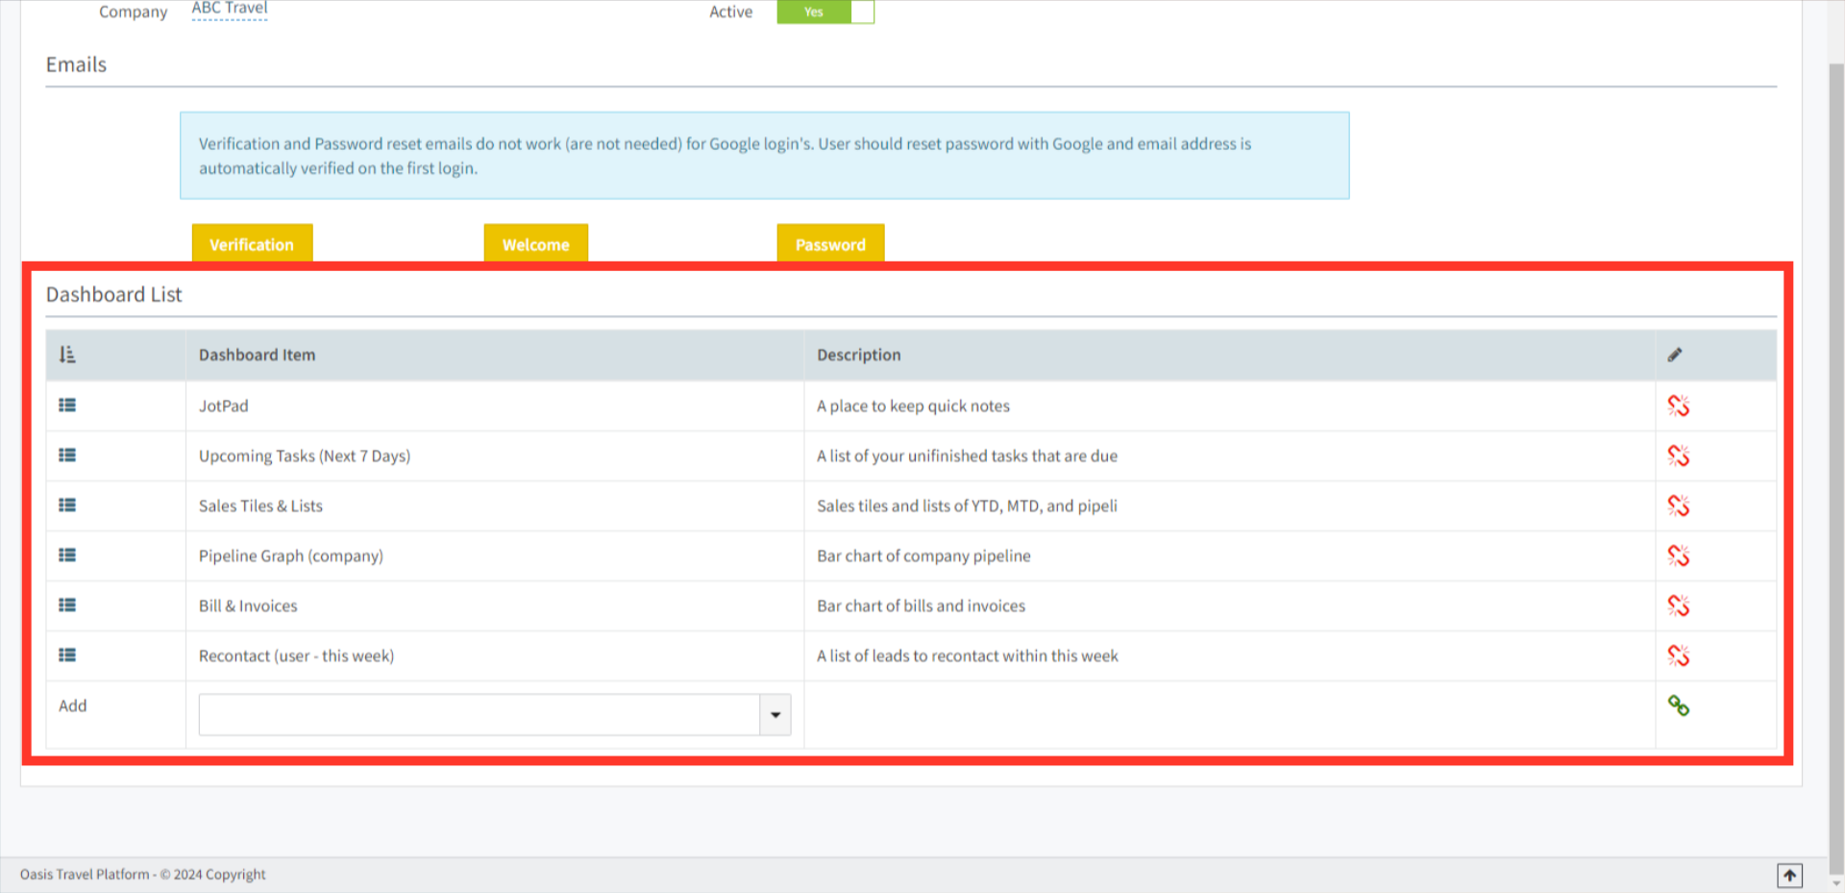Expand the Add dashboard item dropdown
This screenshot has width=1845, height=893.
(775, 714)
